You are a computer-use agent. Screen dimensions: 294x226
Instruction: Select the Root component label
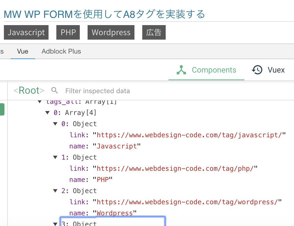[x=29, y=90]
